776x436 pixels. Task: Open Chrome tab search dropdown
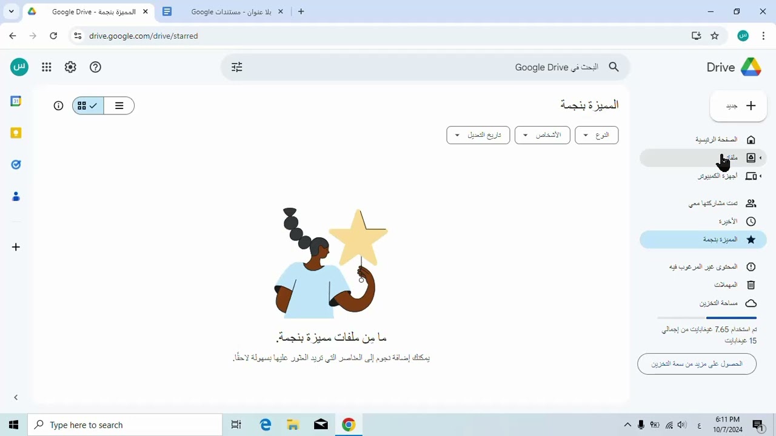(x=11, y=12)
